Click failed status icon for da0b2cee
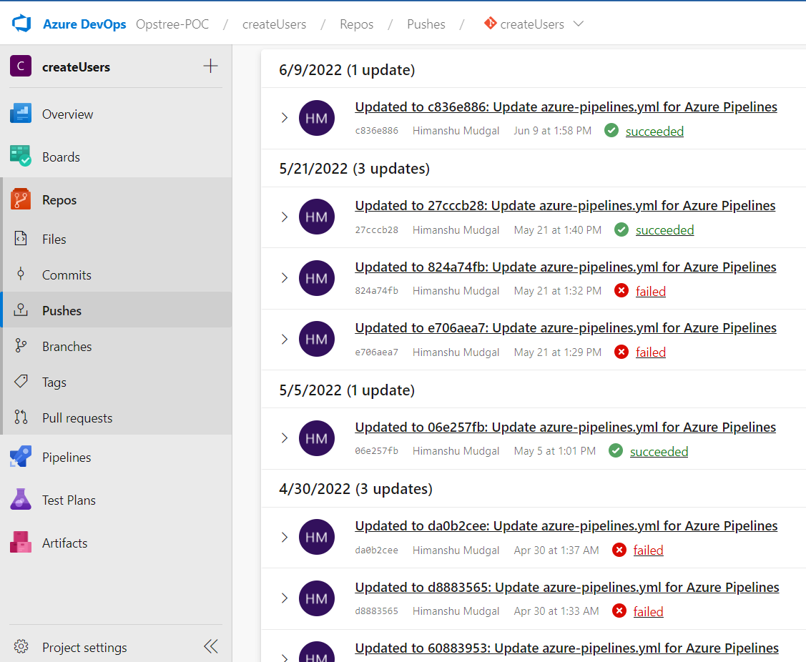Screen dimensions: 806x662 [x=619, y=550]
